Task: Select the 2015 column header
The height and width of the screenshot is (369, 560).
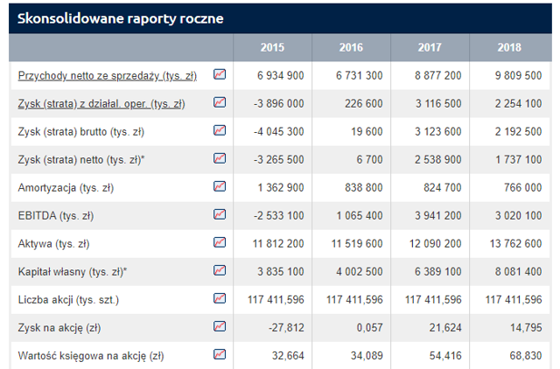Action: tap(272, 47)
